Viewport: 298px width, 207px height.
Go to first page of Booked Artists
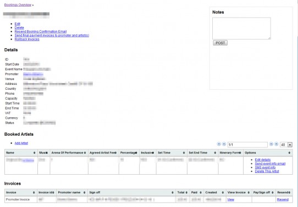click(219, 144)
